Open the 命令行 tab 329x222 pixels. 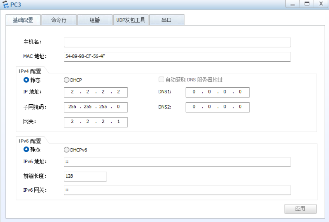pyautogui.click(x=59, y=20)
